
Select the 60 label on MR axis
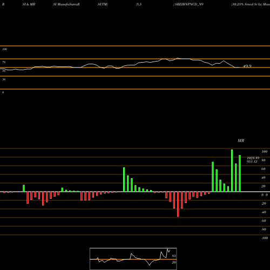(264, 169)
